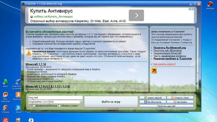The image size is (217, 122).
Task: Open the 'Встречайте обновлённый лаунчер!' heading link
Action: (50, 32)
